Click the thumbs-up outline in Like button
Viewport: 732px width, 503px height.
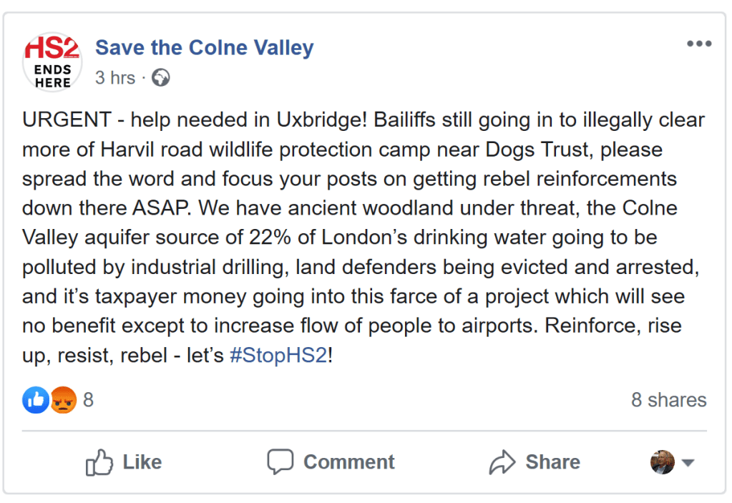99,463
